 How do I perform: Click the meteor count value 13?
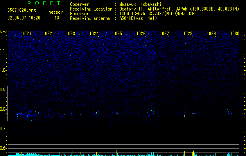click(x=57, y=18)
